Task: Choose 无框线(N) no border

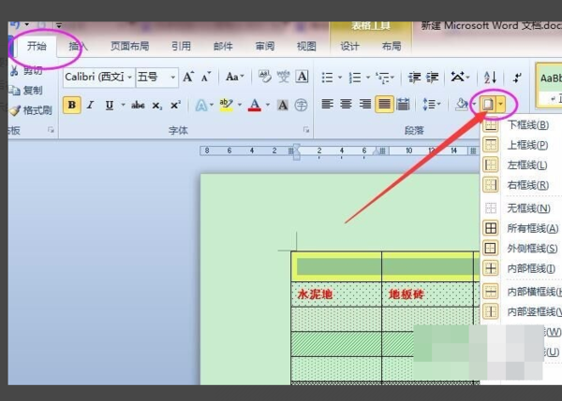Action: [521, 208]
